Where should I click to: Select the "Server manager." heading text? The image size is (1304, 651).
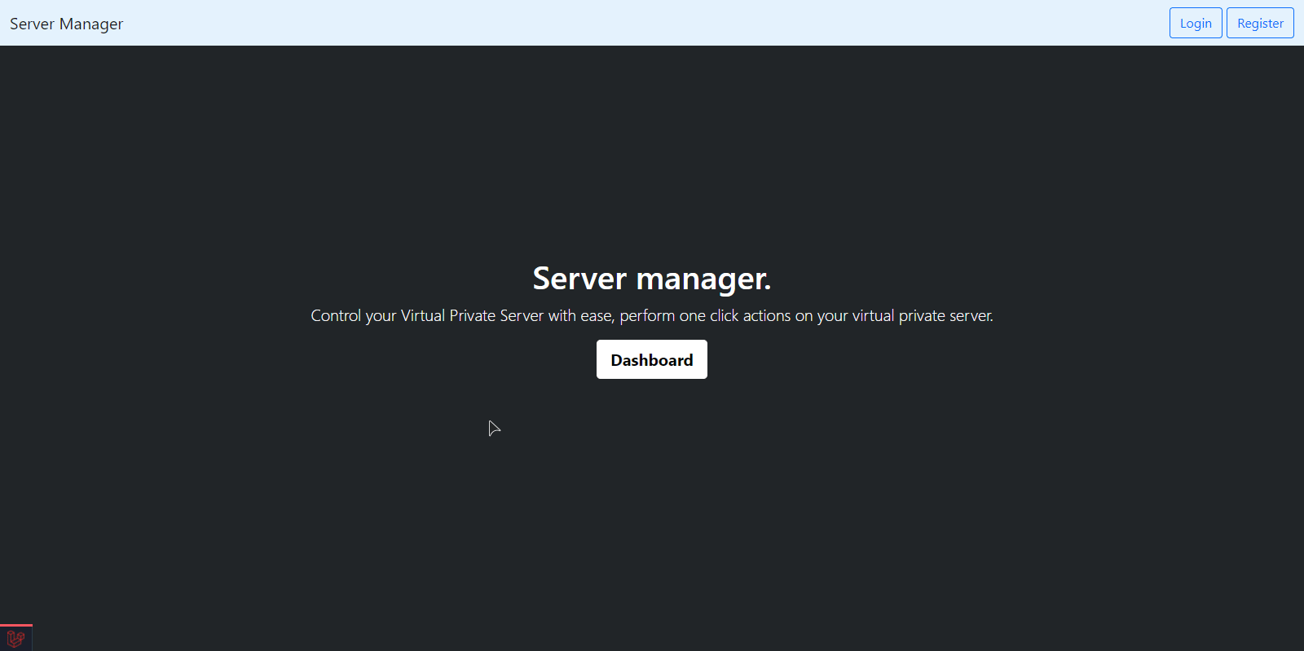coord(652,279)
